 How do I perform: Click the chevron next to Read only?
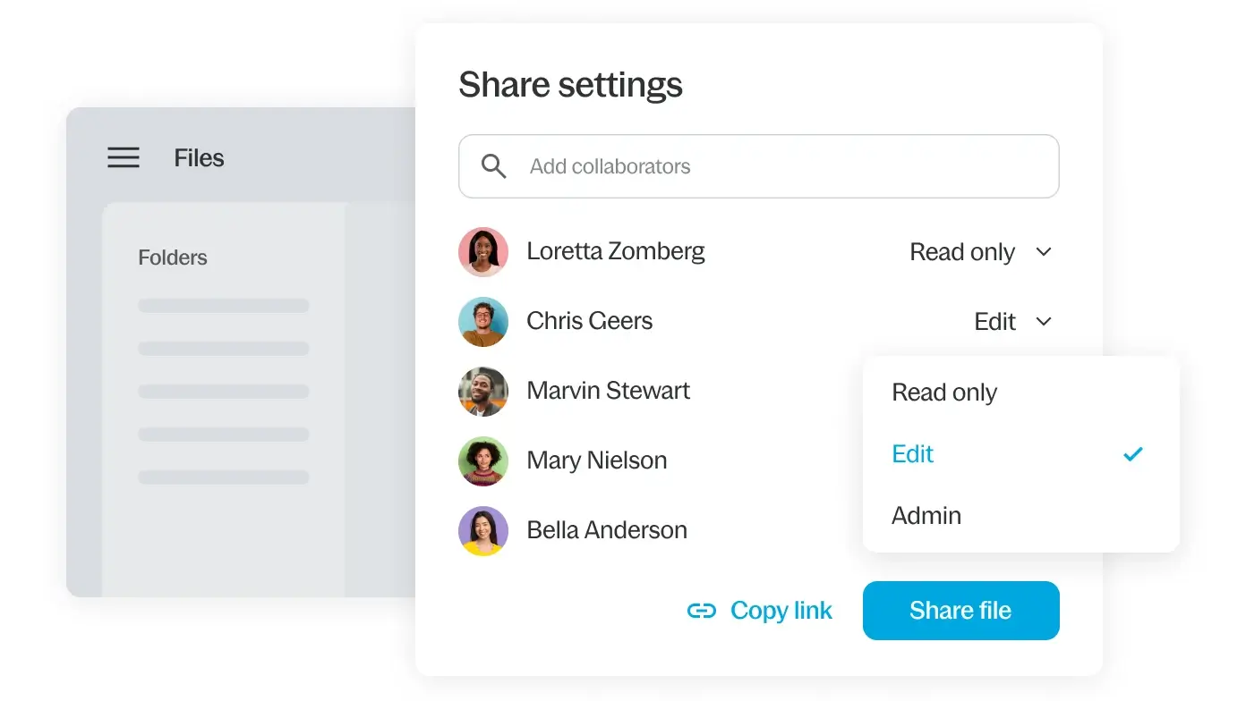(1043, 252)
